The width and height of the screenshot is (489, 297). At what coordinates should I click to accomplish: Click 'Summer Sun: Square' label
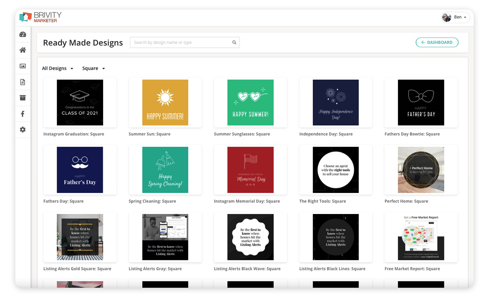(150, 134)
